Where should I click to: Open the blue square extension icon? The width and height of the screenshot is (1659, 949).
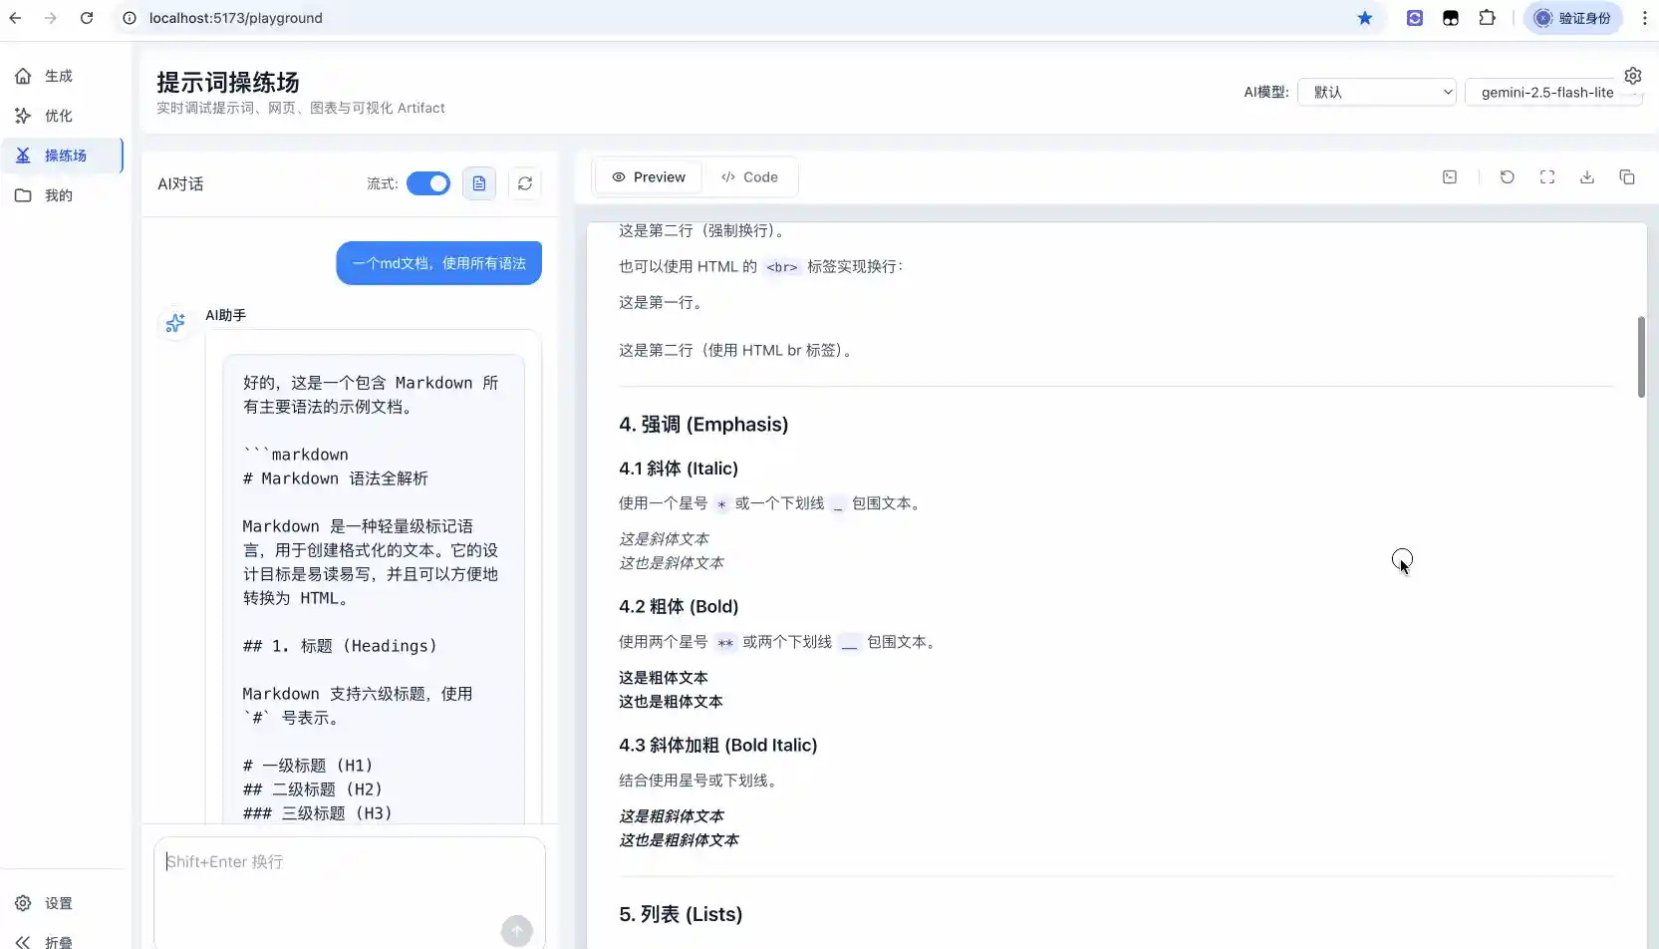(x=1415, y=18)
